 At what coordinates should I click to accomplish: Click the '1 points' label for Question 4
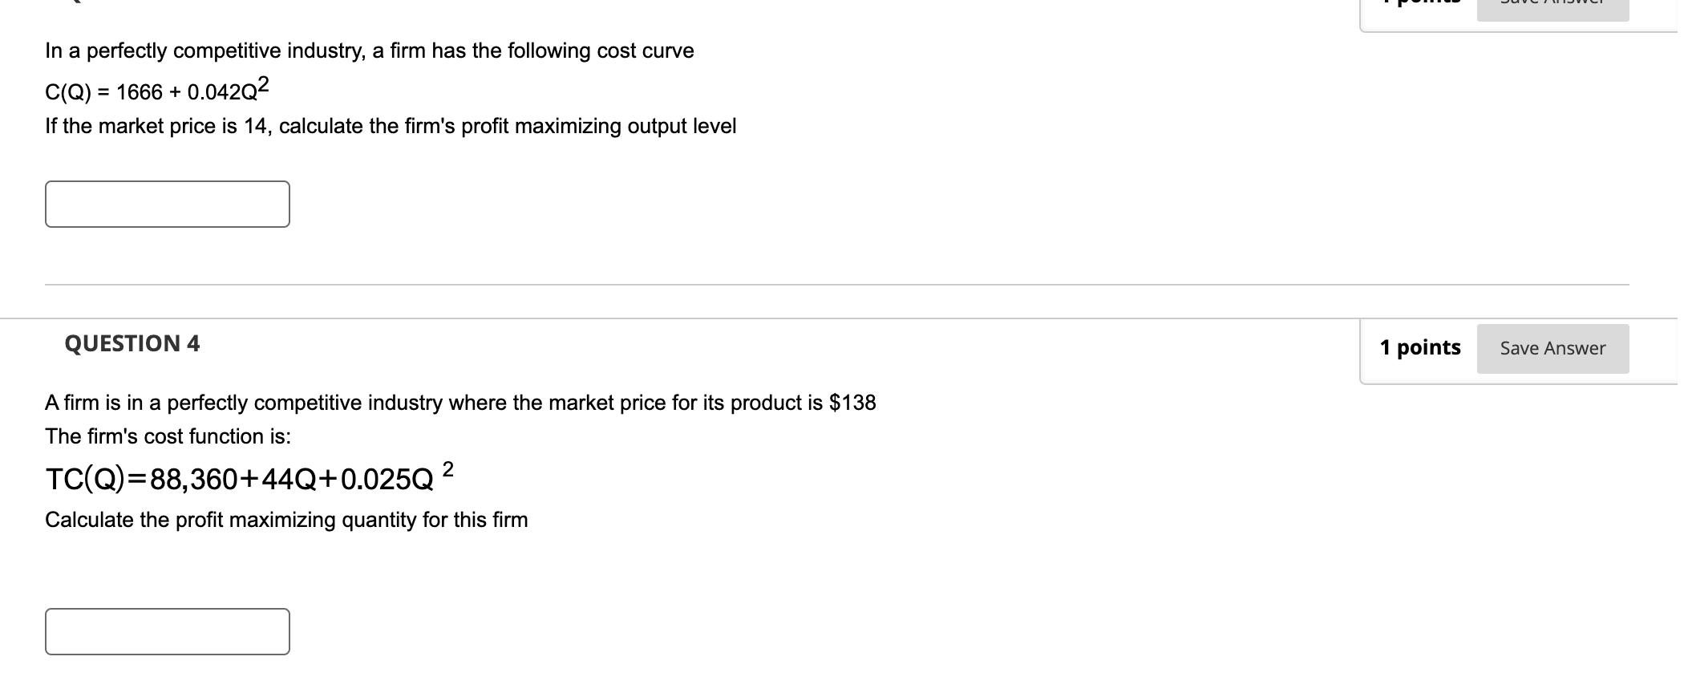[x=1420, y=347]
